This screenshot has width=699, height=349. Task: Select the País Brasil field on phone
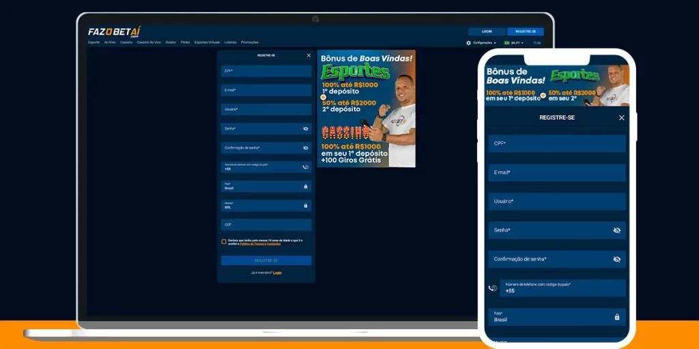pos(557,317)
